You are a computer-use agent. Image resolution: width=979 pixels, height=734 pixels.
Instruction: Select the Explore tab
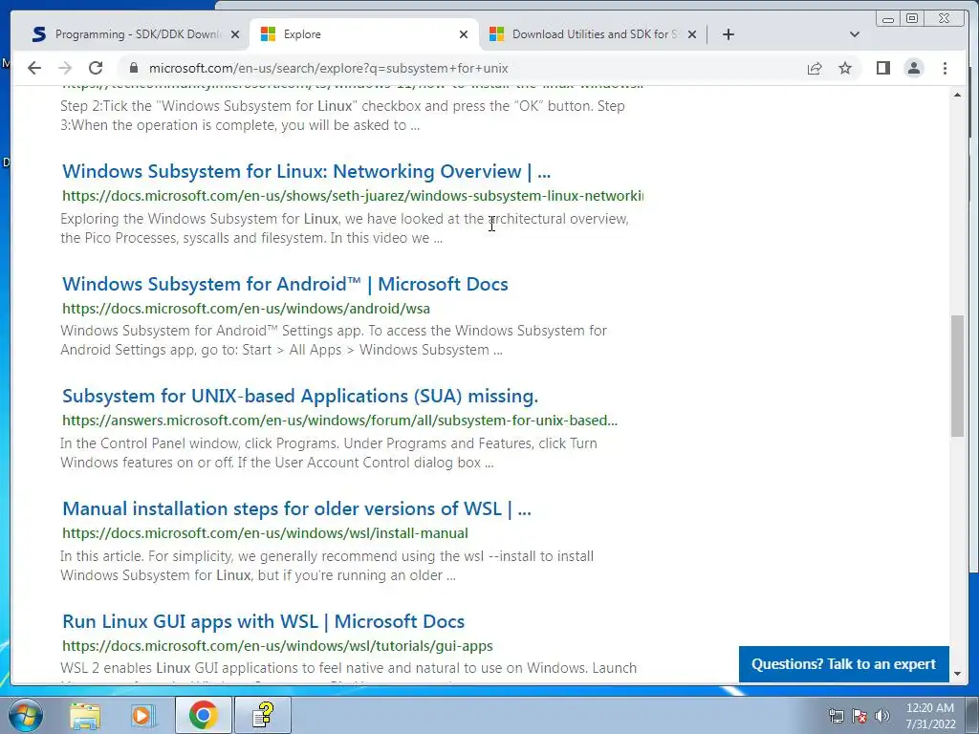coord(364,34)
